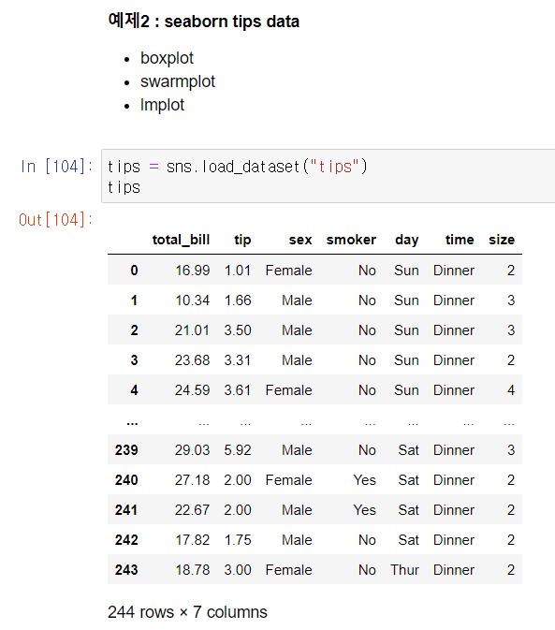Click the tip value 1.01

tap(238, 271)
